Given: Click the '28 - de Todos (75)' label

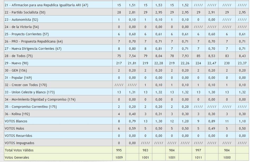Looking at the screenshot, I should 19,56.
